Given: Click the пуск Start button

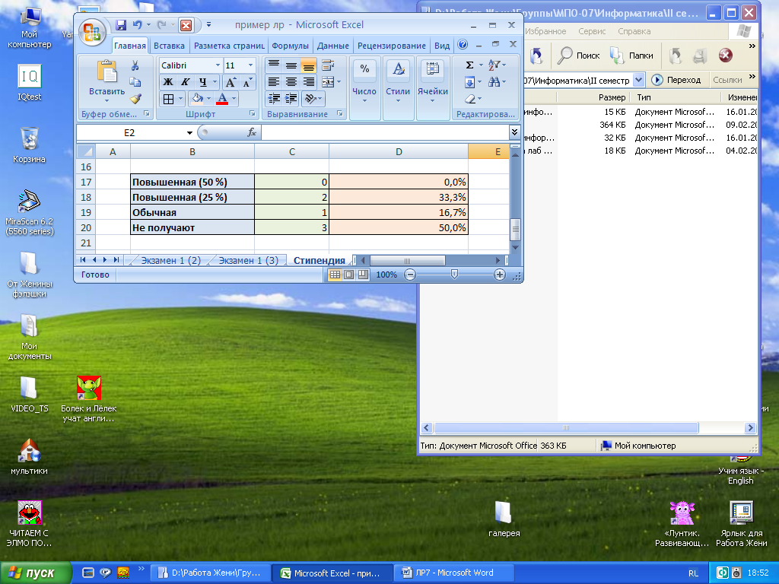Looking at the screenshot, I should 36,573.
